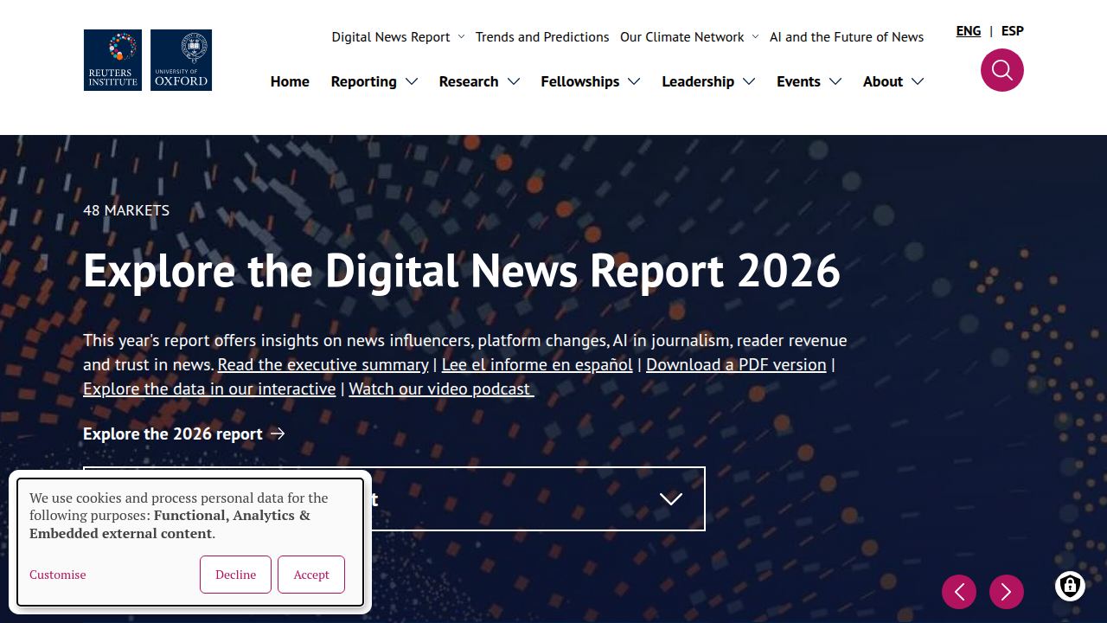
Task: Go to previous slide arrow
Action: point(959,592)
